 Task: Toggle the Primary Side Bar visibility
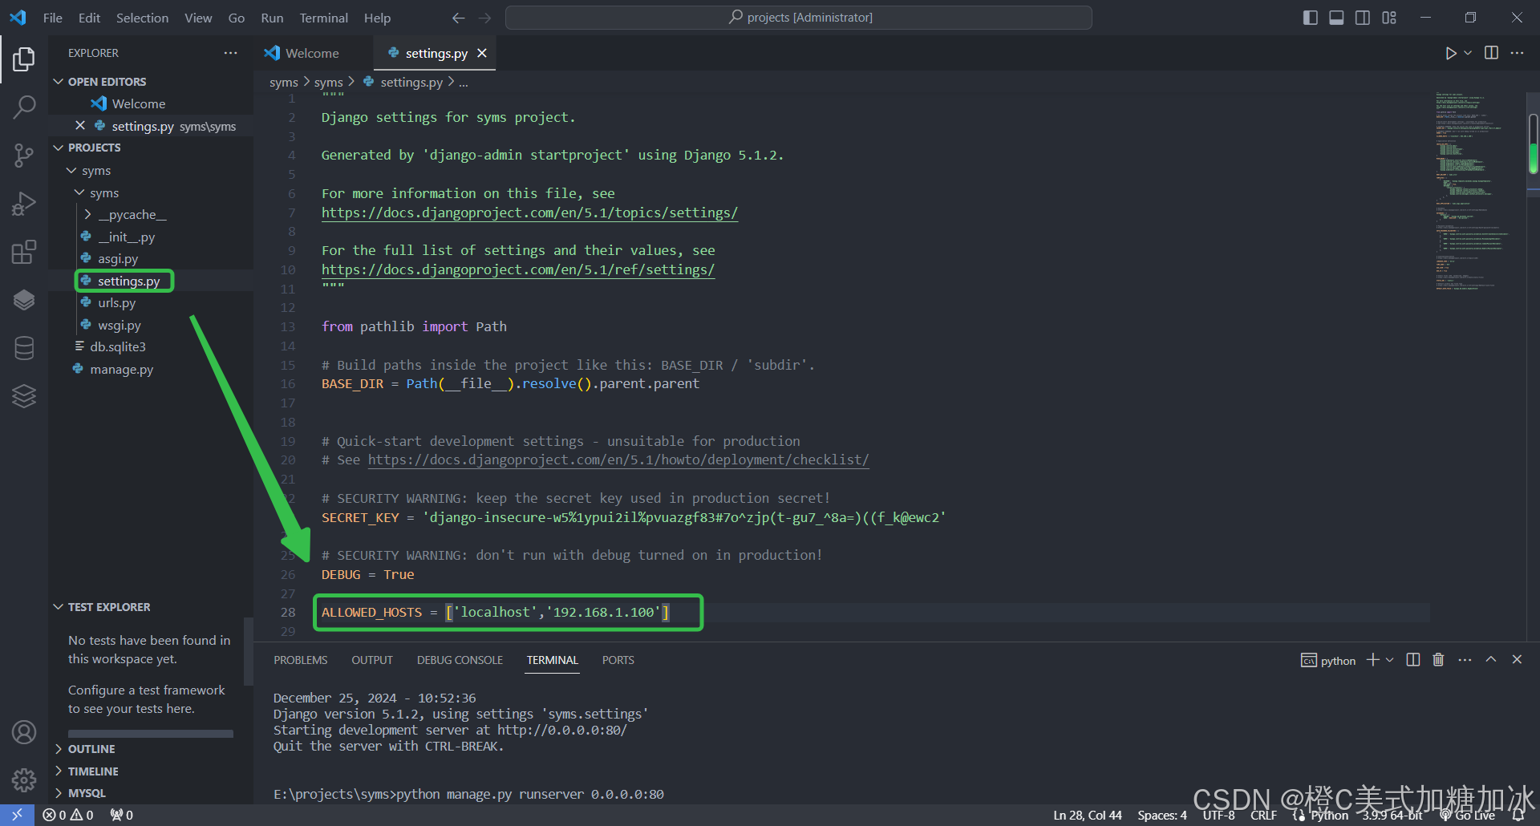coord(1310,17)
